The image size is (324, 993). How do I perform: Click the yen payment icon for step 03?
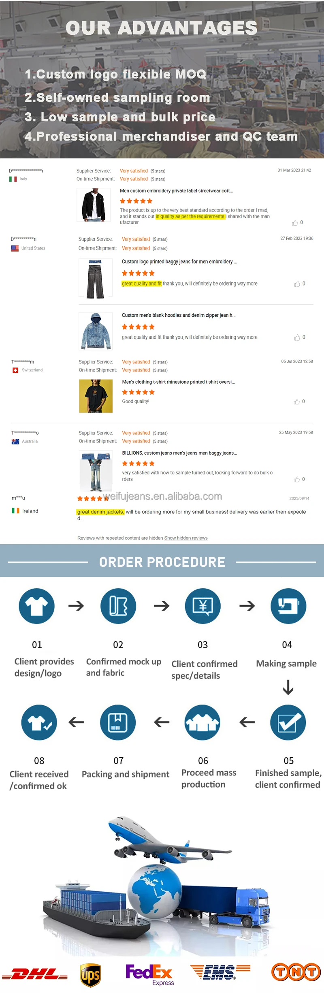click(x=203, y=606)
